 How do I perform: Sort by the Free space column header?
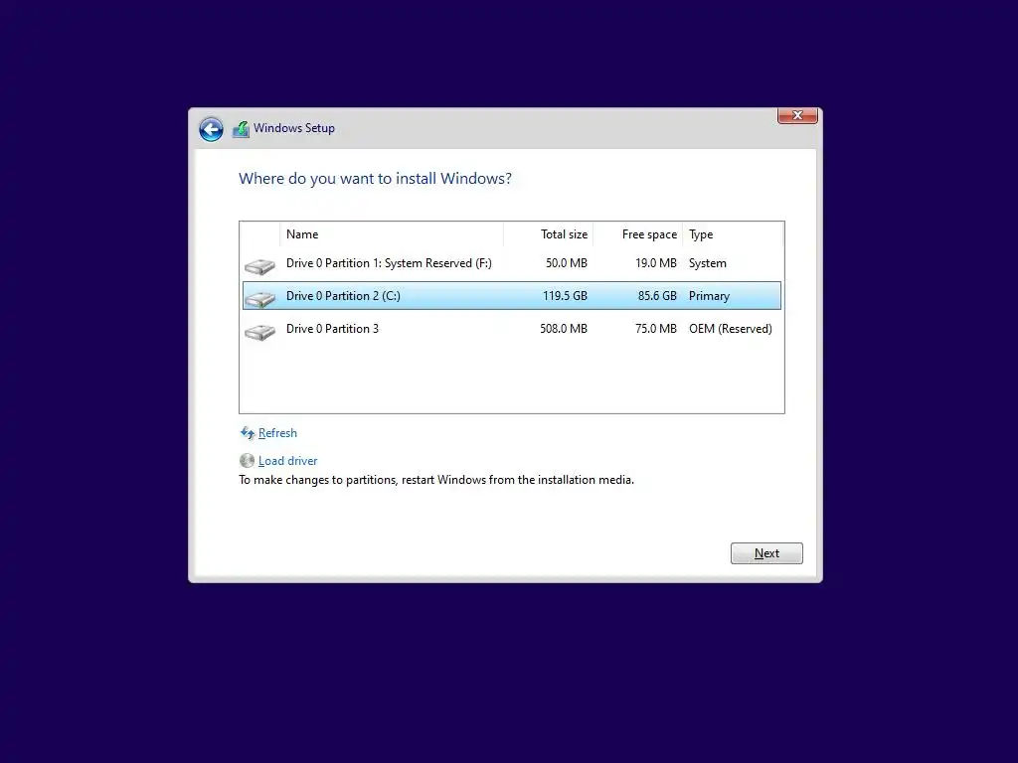638,234
